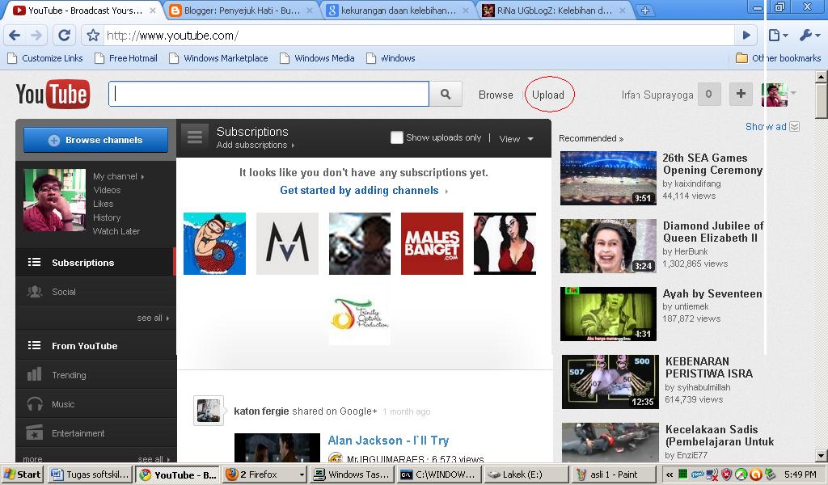Switch to kekurangan daan kelebihan tab
828x485 pixels.
[x=398, y=11]
